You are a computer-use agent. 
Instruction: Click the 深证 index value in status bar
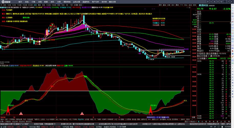44,127
